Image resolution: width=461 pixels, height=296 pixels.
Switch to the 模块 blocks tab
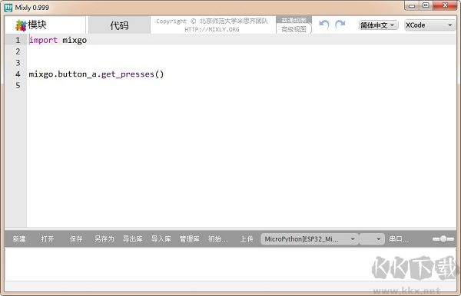pos(45,25)
